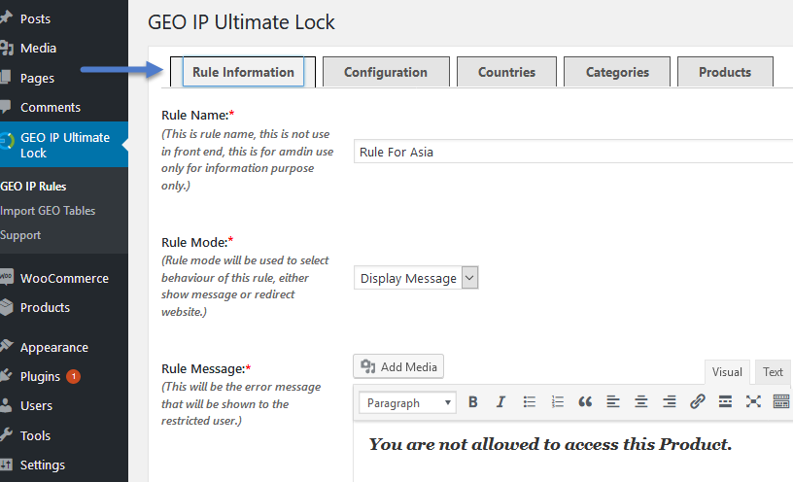Toggle the editor toolbar (kitchen sink) icon

(781, 402)
